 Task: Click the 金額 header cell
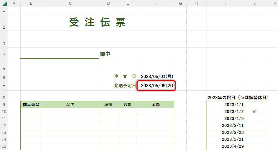click(x=155, y=105)
